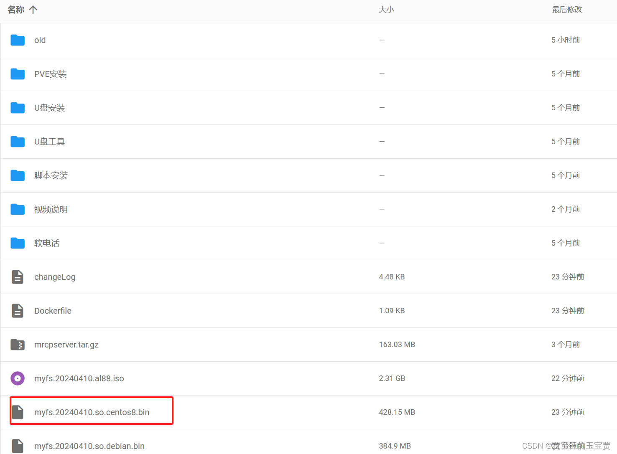Click the document icon for changeLog
This screenshot has width=617, height=454.
point(18,277)
